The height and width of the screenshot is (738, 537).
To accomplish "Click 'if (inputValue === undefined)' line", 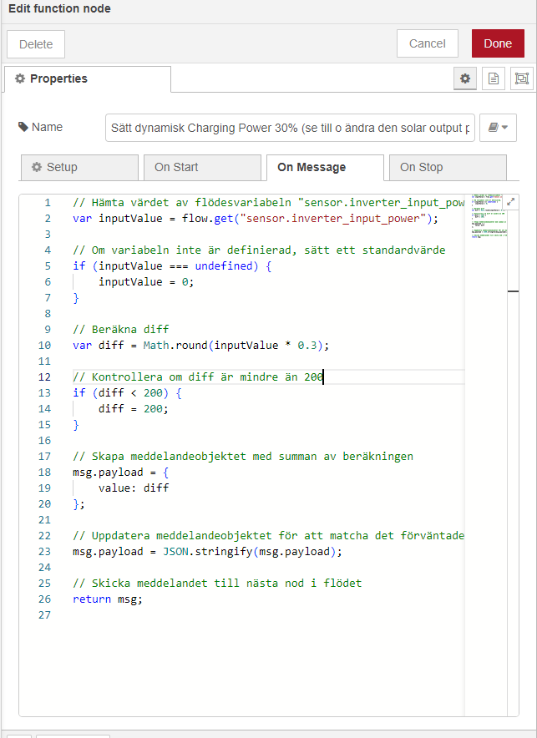I will 172,266.
